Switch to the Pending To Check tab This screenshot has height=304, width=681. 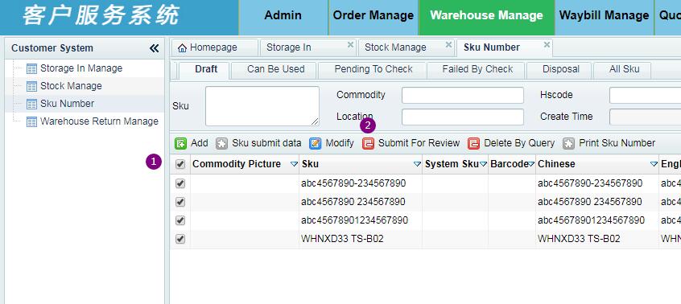(373, 69)
